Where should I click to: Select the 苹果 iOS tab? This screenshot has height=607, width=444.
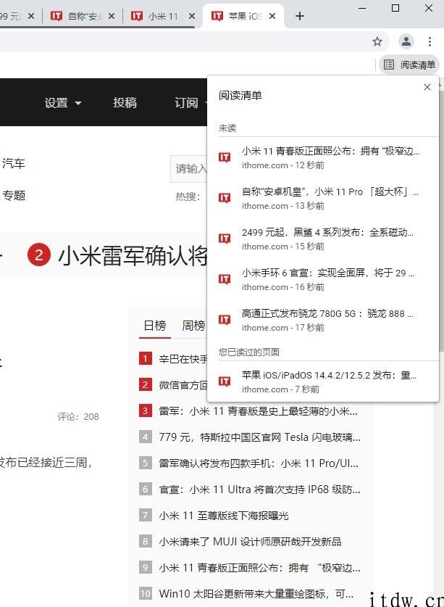(243, 16)
